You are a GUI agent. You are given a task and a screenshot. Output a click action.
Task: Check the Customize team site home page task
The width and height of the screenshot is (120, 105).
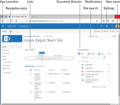click(31, 83)
